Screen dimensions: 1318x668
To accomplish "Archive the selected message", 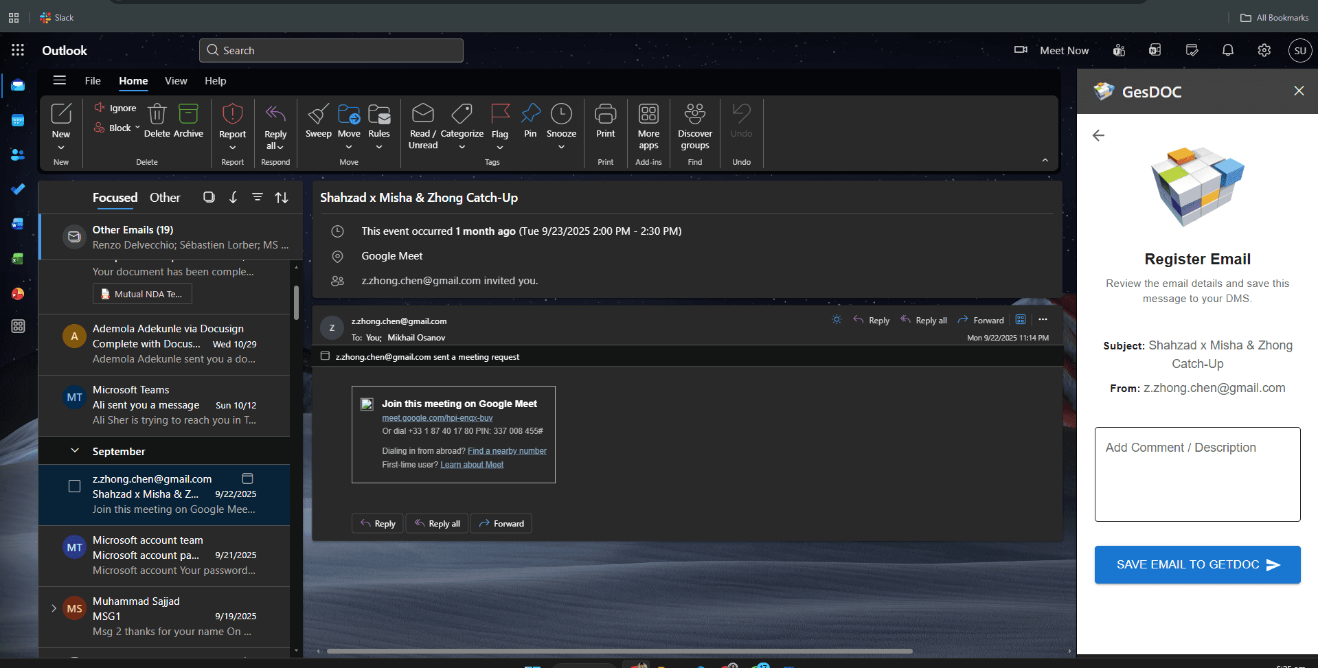I will tap(188, 121).
